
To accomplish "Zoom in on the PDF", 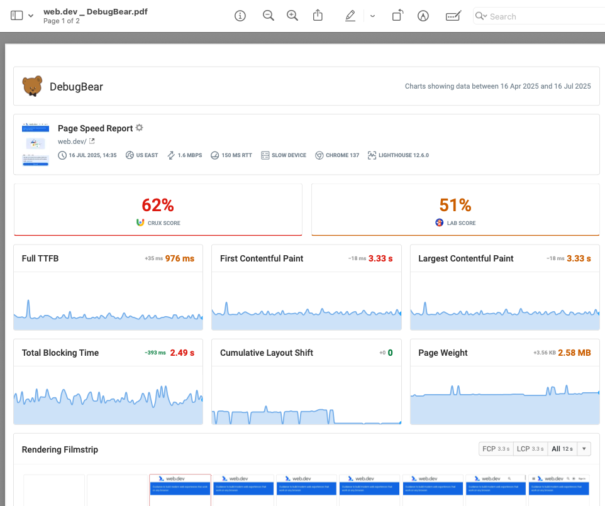I will [292, 16].
